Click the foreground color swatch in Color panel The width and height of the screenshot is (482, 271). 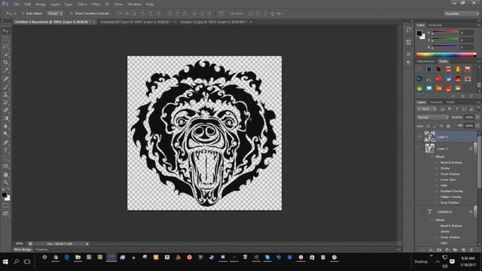(419, 33)
